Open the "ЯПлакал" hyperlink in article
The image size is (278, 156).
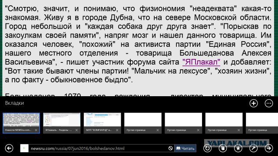click(x=201, y=62)
